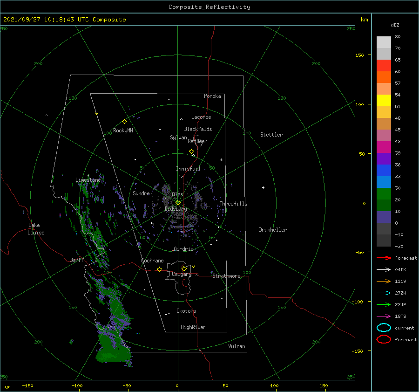
Task: Click the cyan current ellipse icon
Action: click(x=384, y=328)
